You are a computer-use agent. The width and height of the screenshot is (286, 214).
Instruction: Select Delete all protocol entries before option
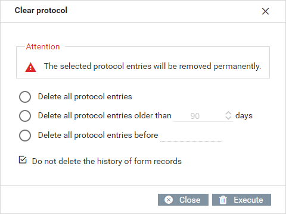(x=25, y=136)
